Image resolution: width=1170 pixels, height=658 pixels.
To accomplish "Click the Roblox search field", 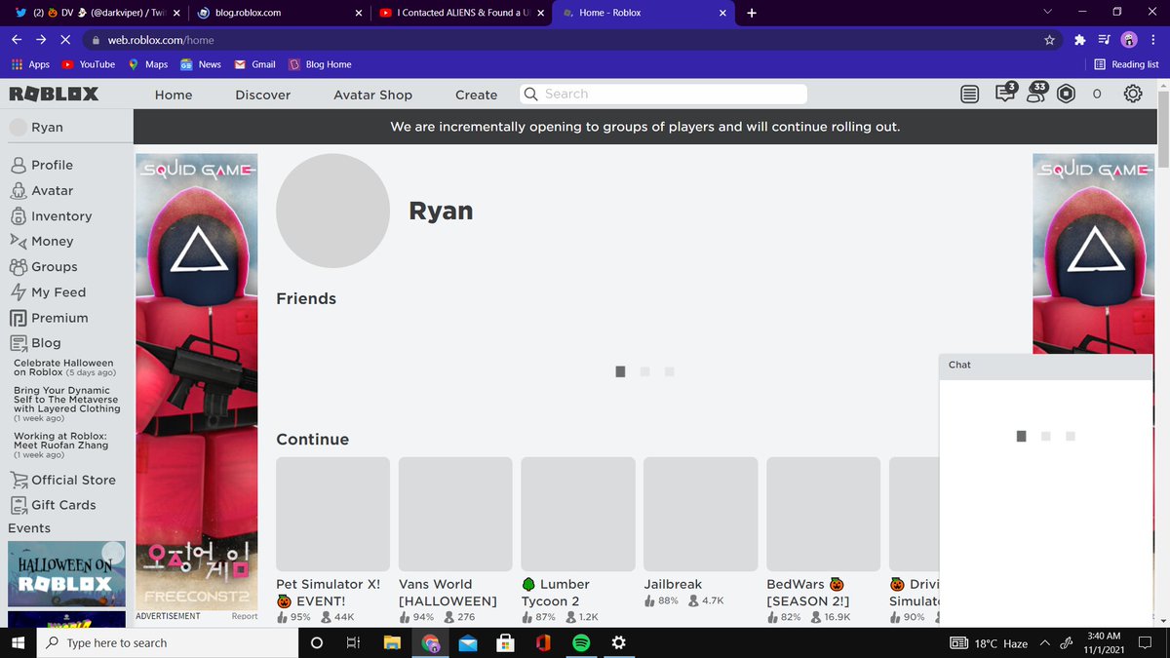I will tap(663, 95).
